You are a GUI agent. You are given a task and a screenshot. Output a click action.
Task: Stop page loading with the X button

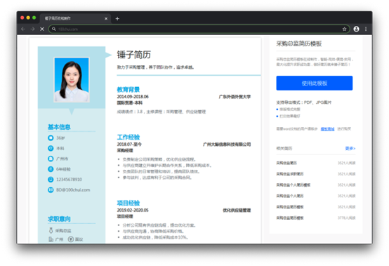[x=42, y=29]
